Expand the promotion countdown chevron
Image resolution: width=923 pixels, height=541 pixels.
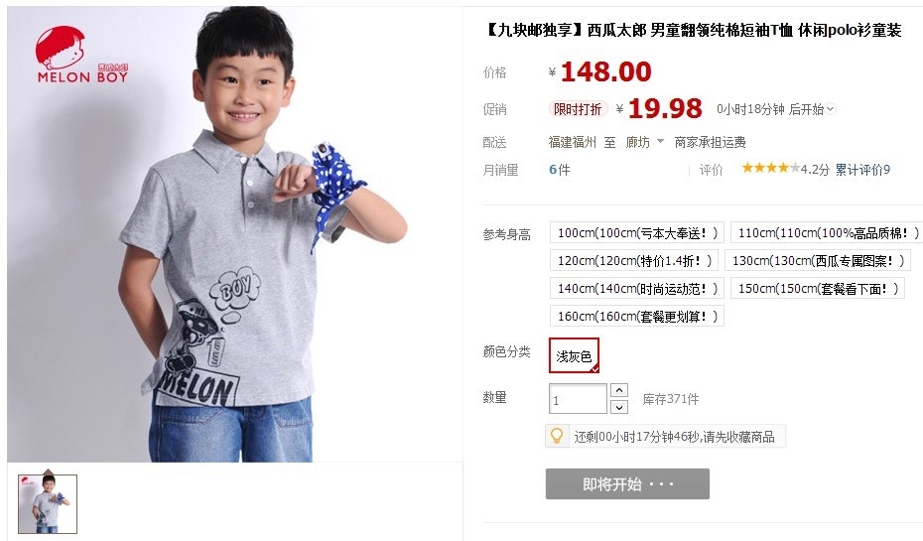pos(831,109)
